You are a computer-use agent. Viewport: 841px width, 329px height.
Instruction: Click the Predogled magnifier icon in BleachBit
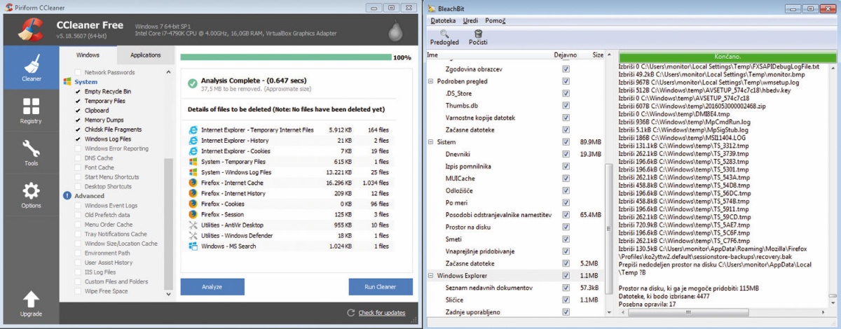(x=444, y=33)
